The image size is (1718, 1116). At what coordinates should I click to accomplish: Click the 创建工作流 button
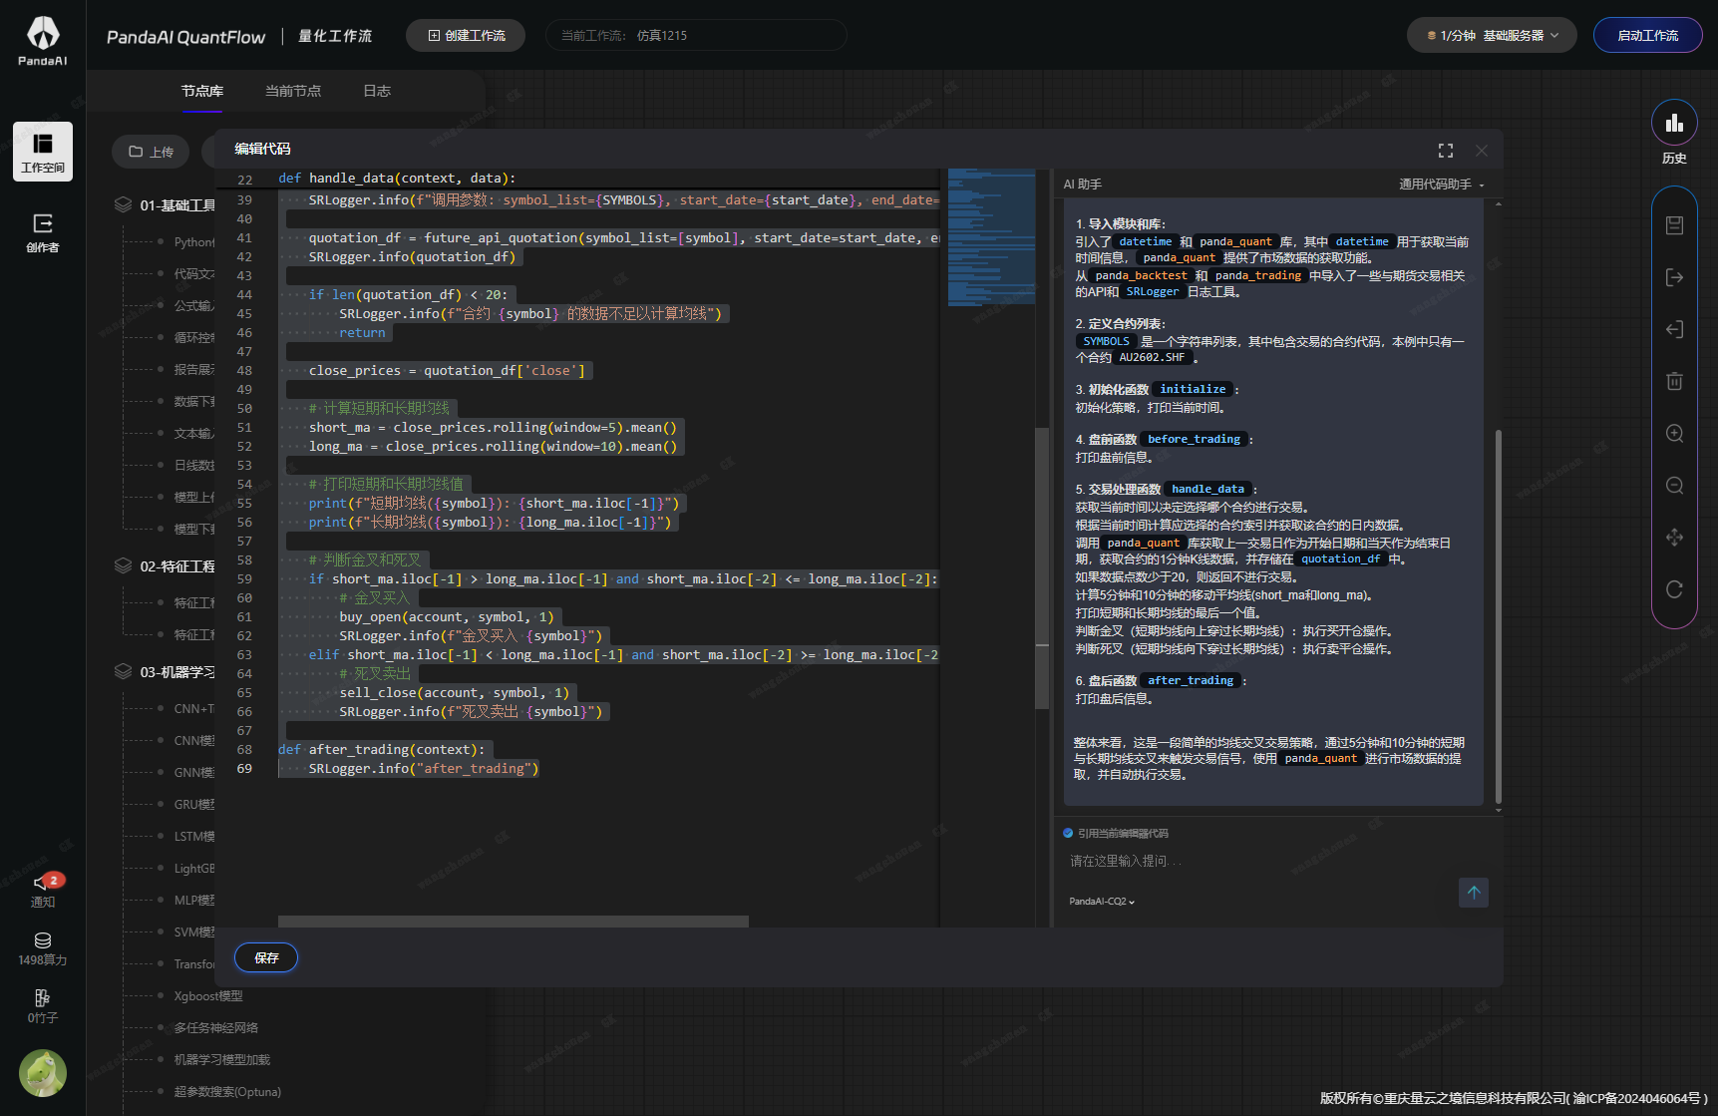(x=466, y=36)
